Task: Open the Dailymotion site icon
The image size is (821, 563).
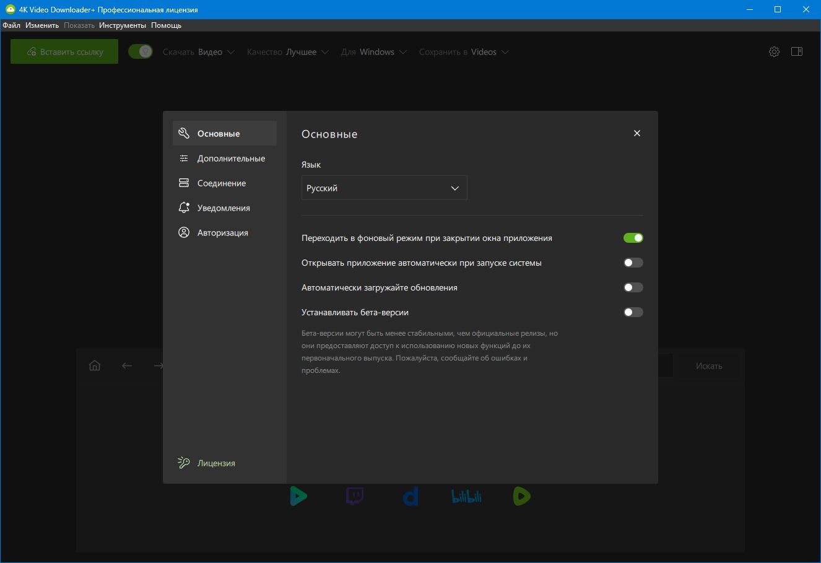Action: pyautogui.click(x=410, y=496)
